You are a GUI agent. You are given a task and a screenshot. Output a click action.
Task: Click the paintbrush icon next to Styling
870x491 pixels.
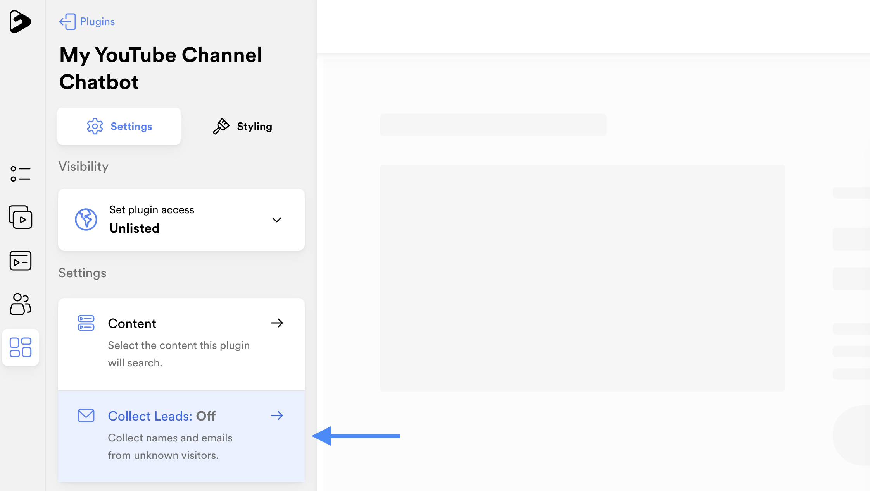[x=221, y=126]
